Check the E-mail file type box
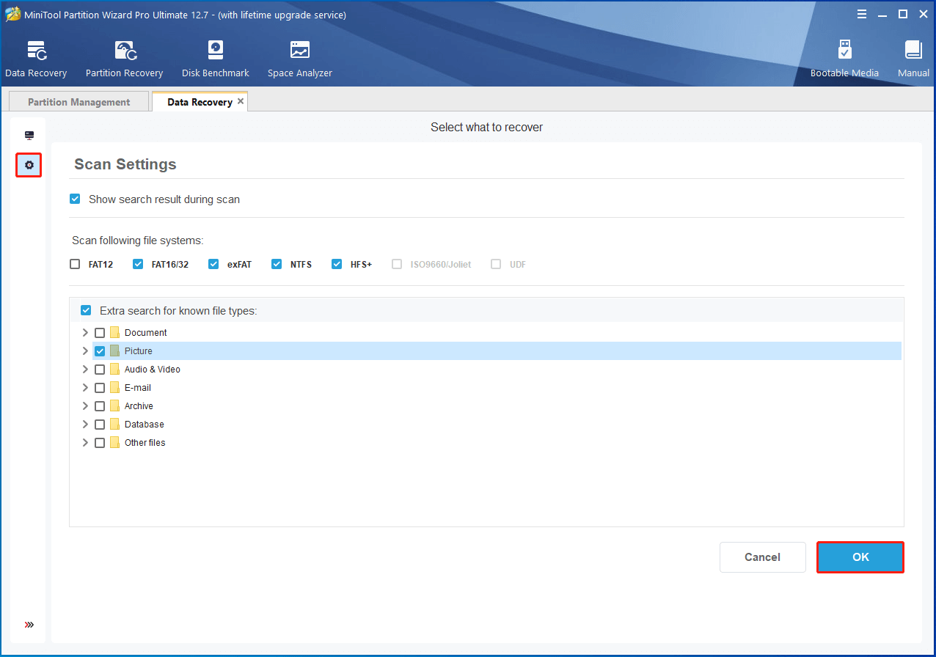 point(100,388)
